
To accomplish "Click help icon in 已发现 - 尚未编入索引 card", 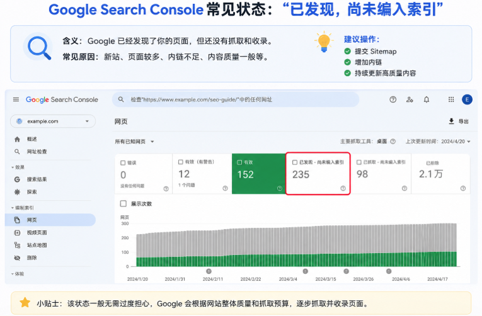I will tap(343, 188).
